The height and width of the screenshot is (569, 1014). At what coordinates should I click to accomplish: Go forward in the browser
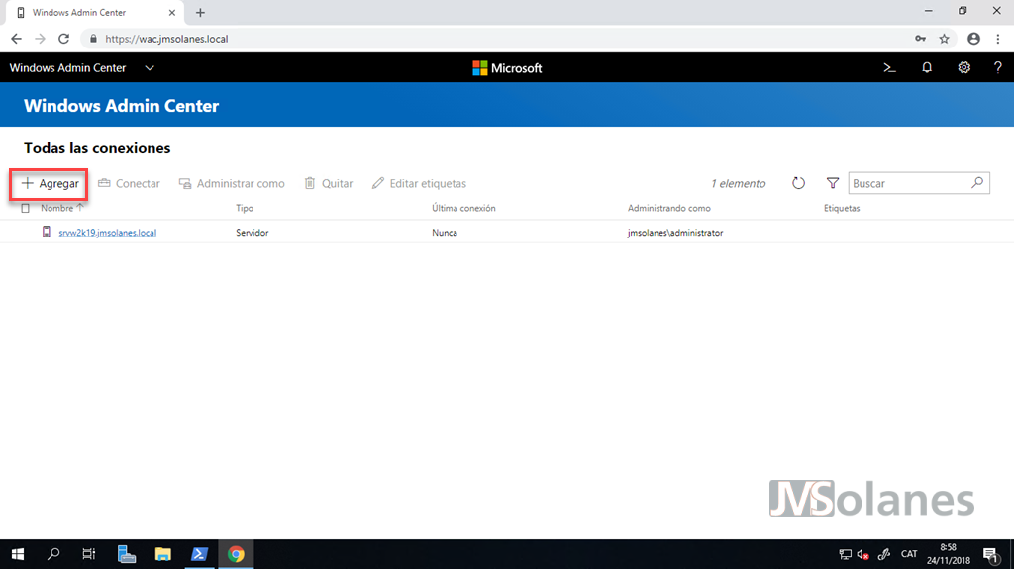40,39
